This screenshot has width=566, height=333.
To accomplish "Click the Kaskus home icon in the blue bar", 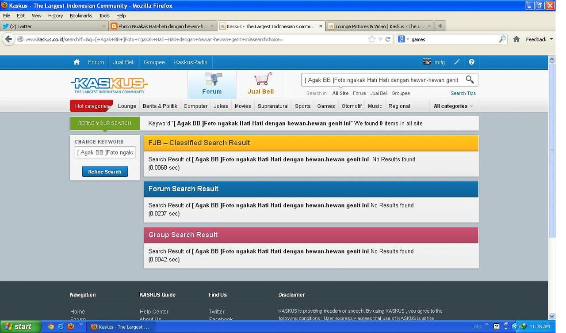I will [76, 62].
